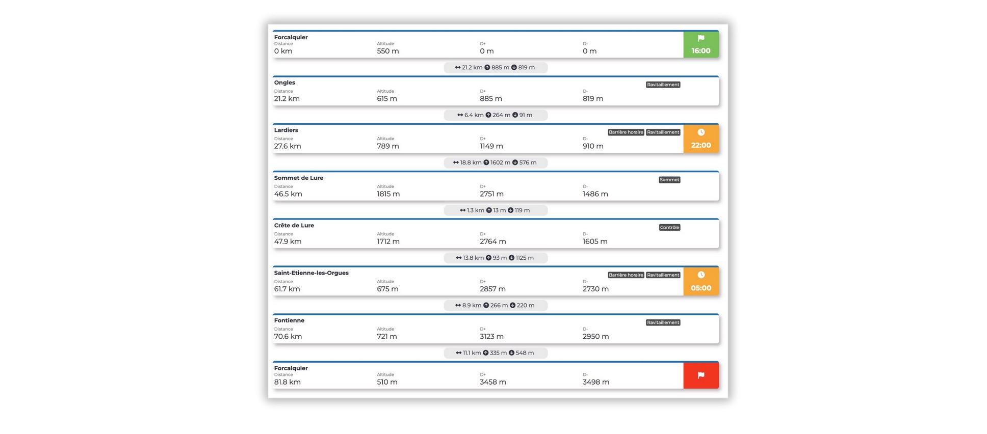Click the 21.2 km segment distance arrow icon

click(x=458, y=68)
